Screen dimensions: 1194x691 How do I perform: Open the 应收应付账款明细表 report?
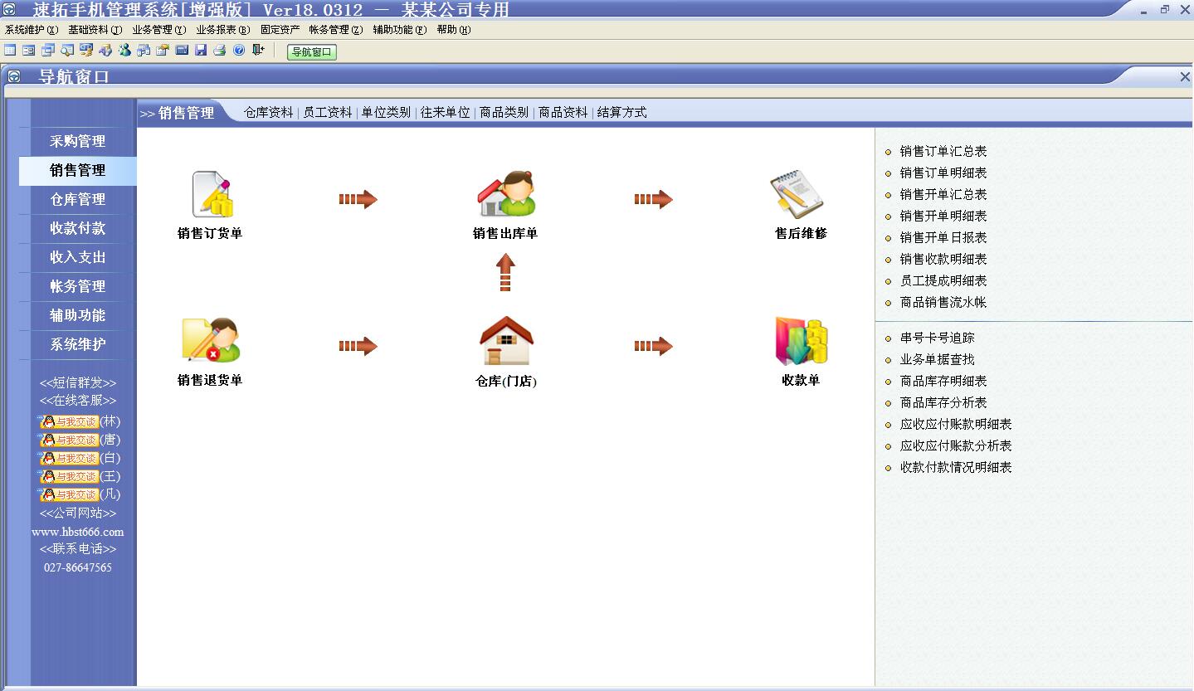click(x=956, y=424)
